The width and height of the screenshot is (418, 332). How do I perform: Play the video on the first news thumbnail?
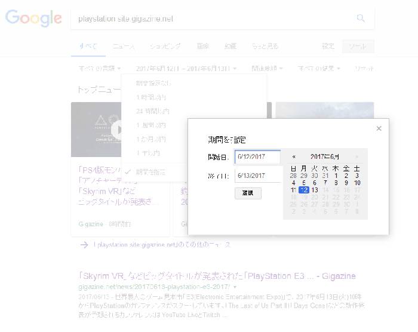(x=116, y=130)
